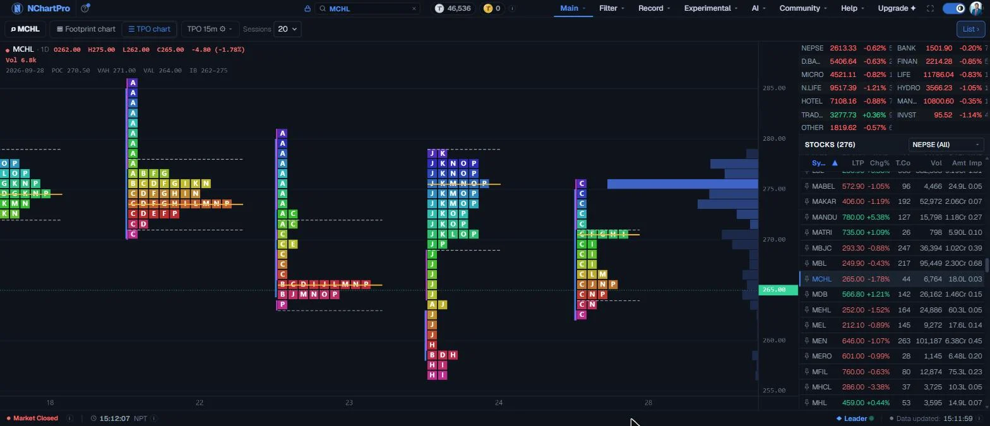
Task: Pin the MERO stock row
Action: [x=806, y=357]
